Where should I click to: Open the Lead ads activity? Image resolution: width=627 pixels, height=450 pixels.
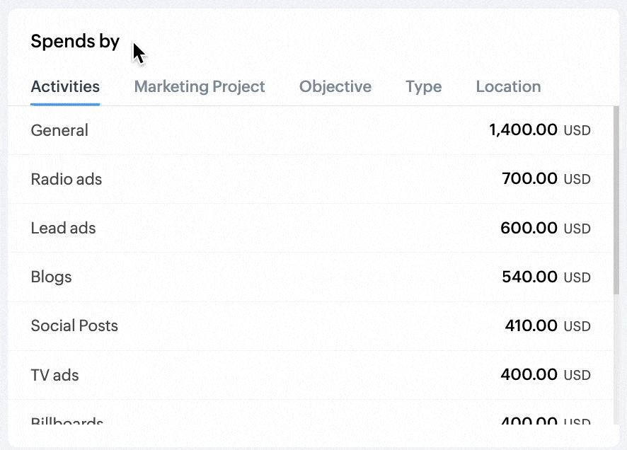click(63, 228)
